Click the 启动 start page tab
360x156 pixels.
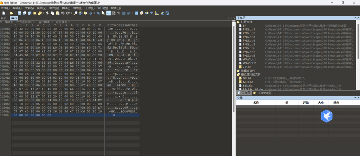click(x=4, y=18)
